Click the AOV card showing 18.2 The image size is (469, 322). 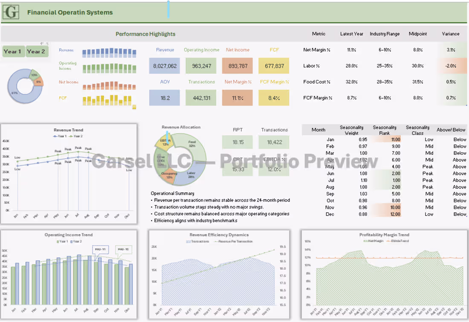(x=165, y=98)
